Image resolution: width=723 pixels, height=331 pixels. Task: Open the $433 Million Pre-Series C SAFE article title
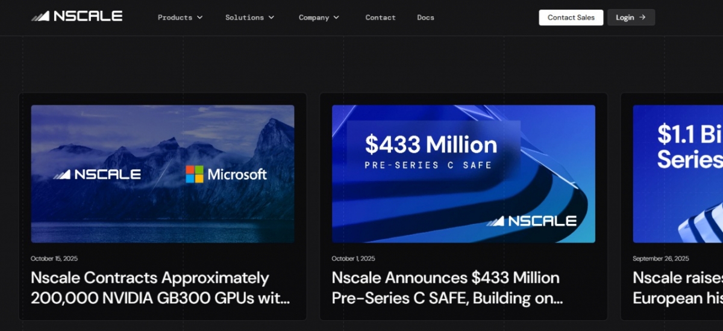tap(446, 288)
